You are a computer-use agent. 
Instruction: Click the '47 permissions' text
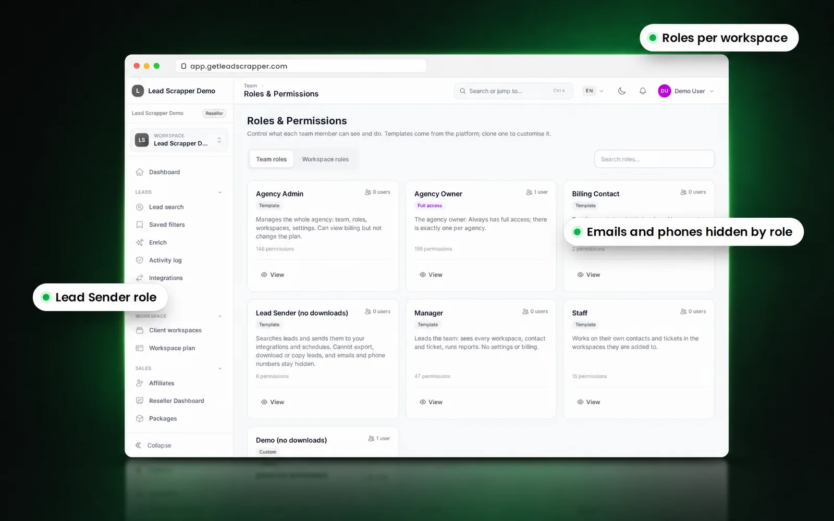pos(432,376)
